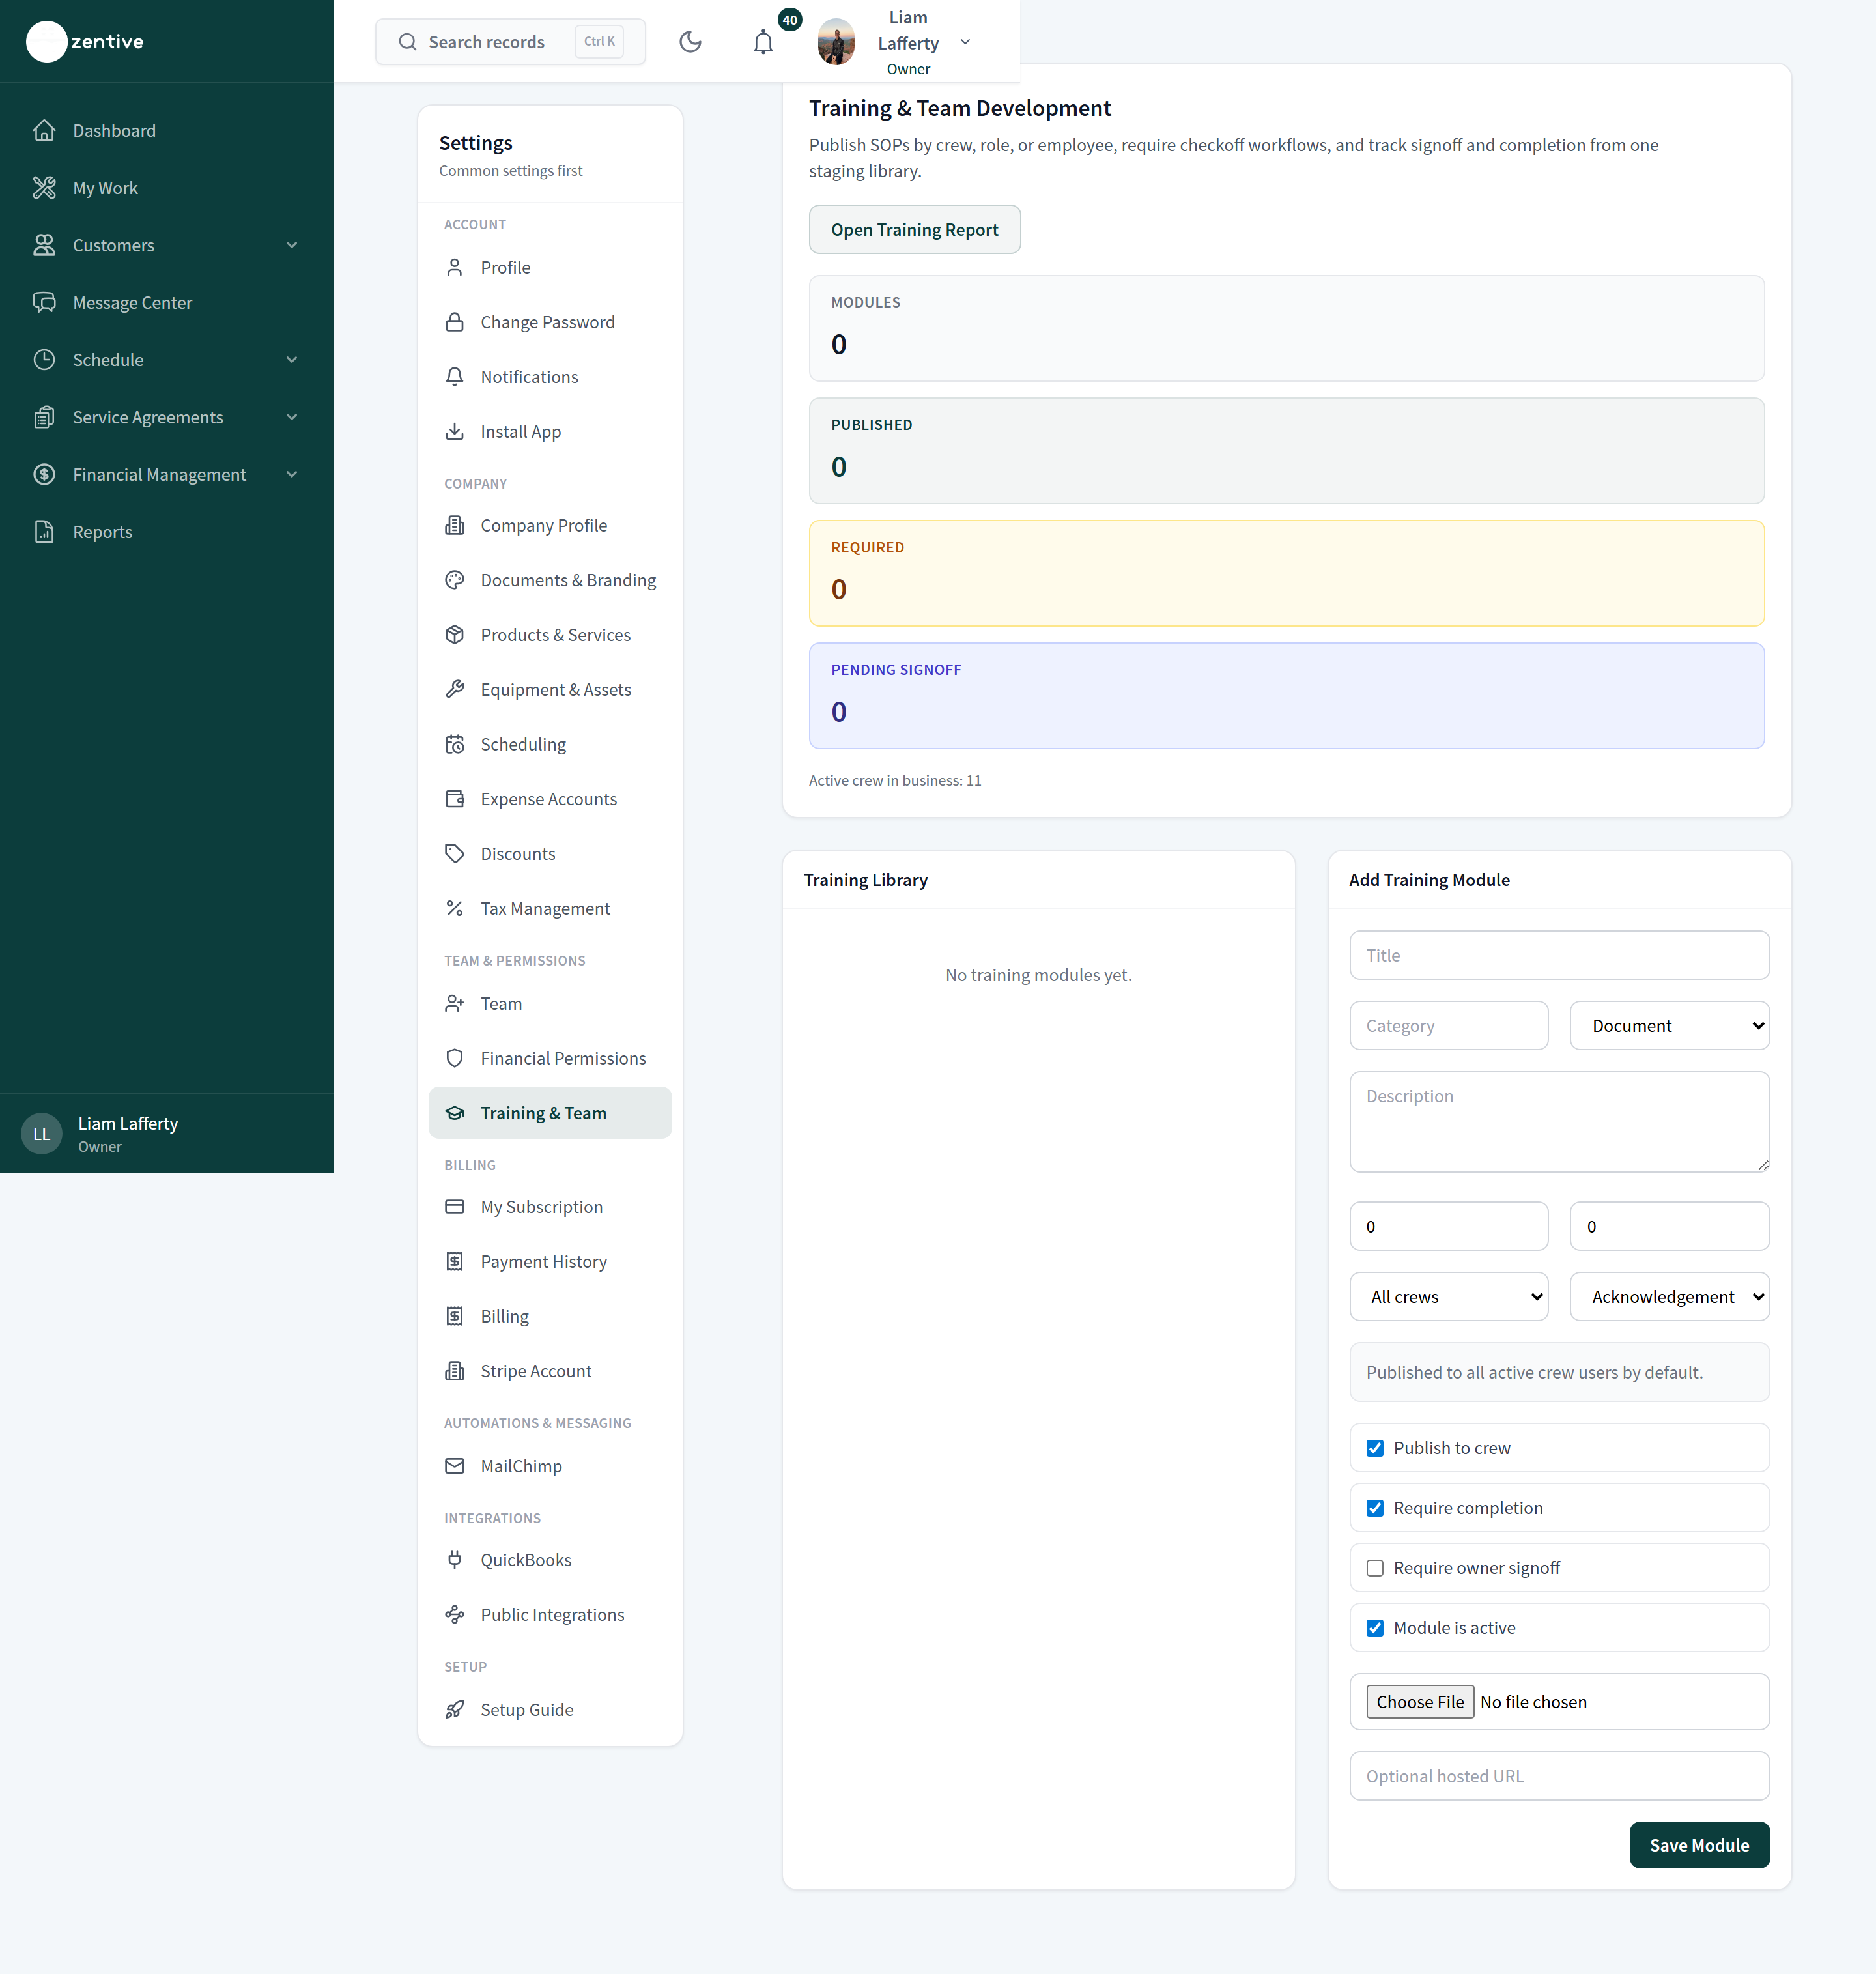The image size is (1876, 1974).
Task: Click the Discounts tag icon
Action: [x=455, y=853]
